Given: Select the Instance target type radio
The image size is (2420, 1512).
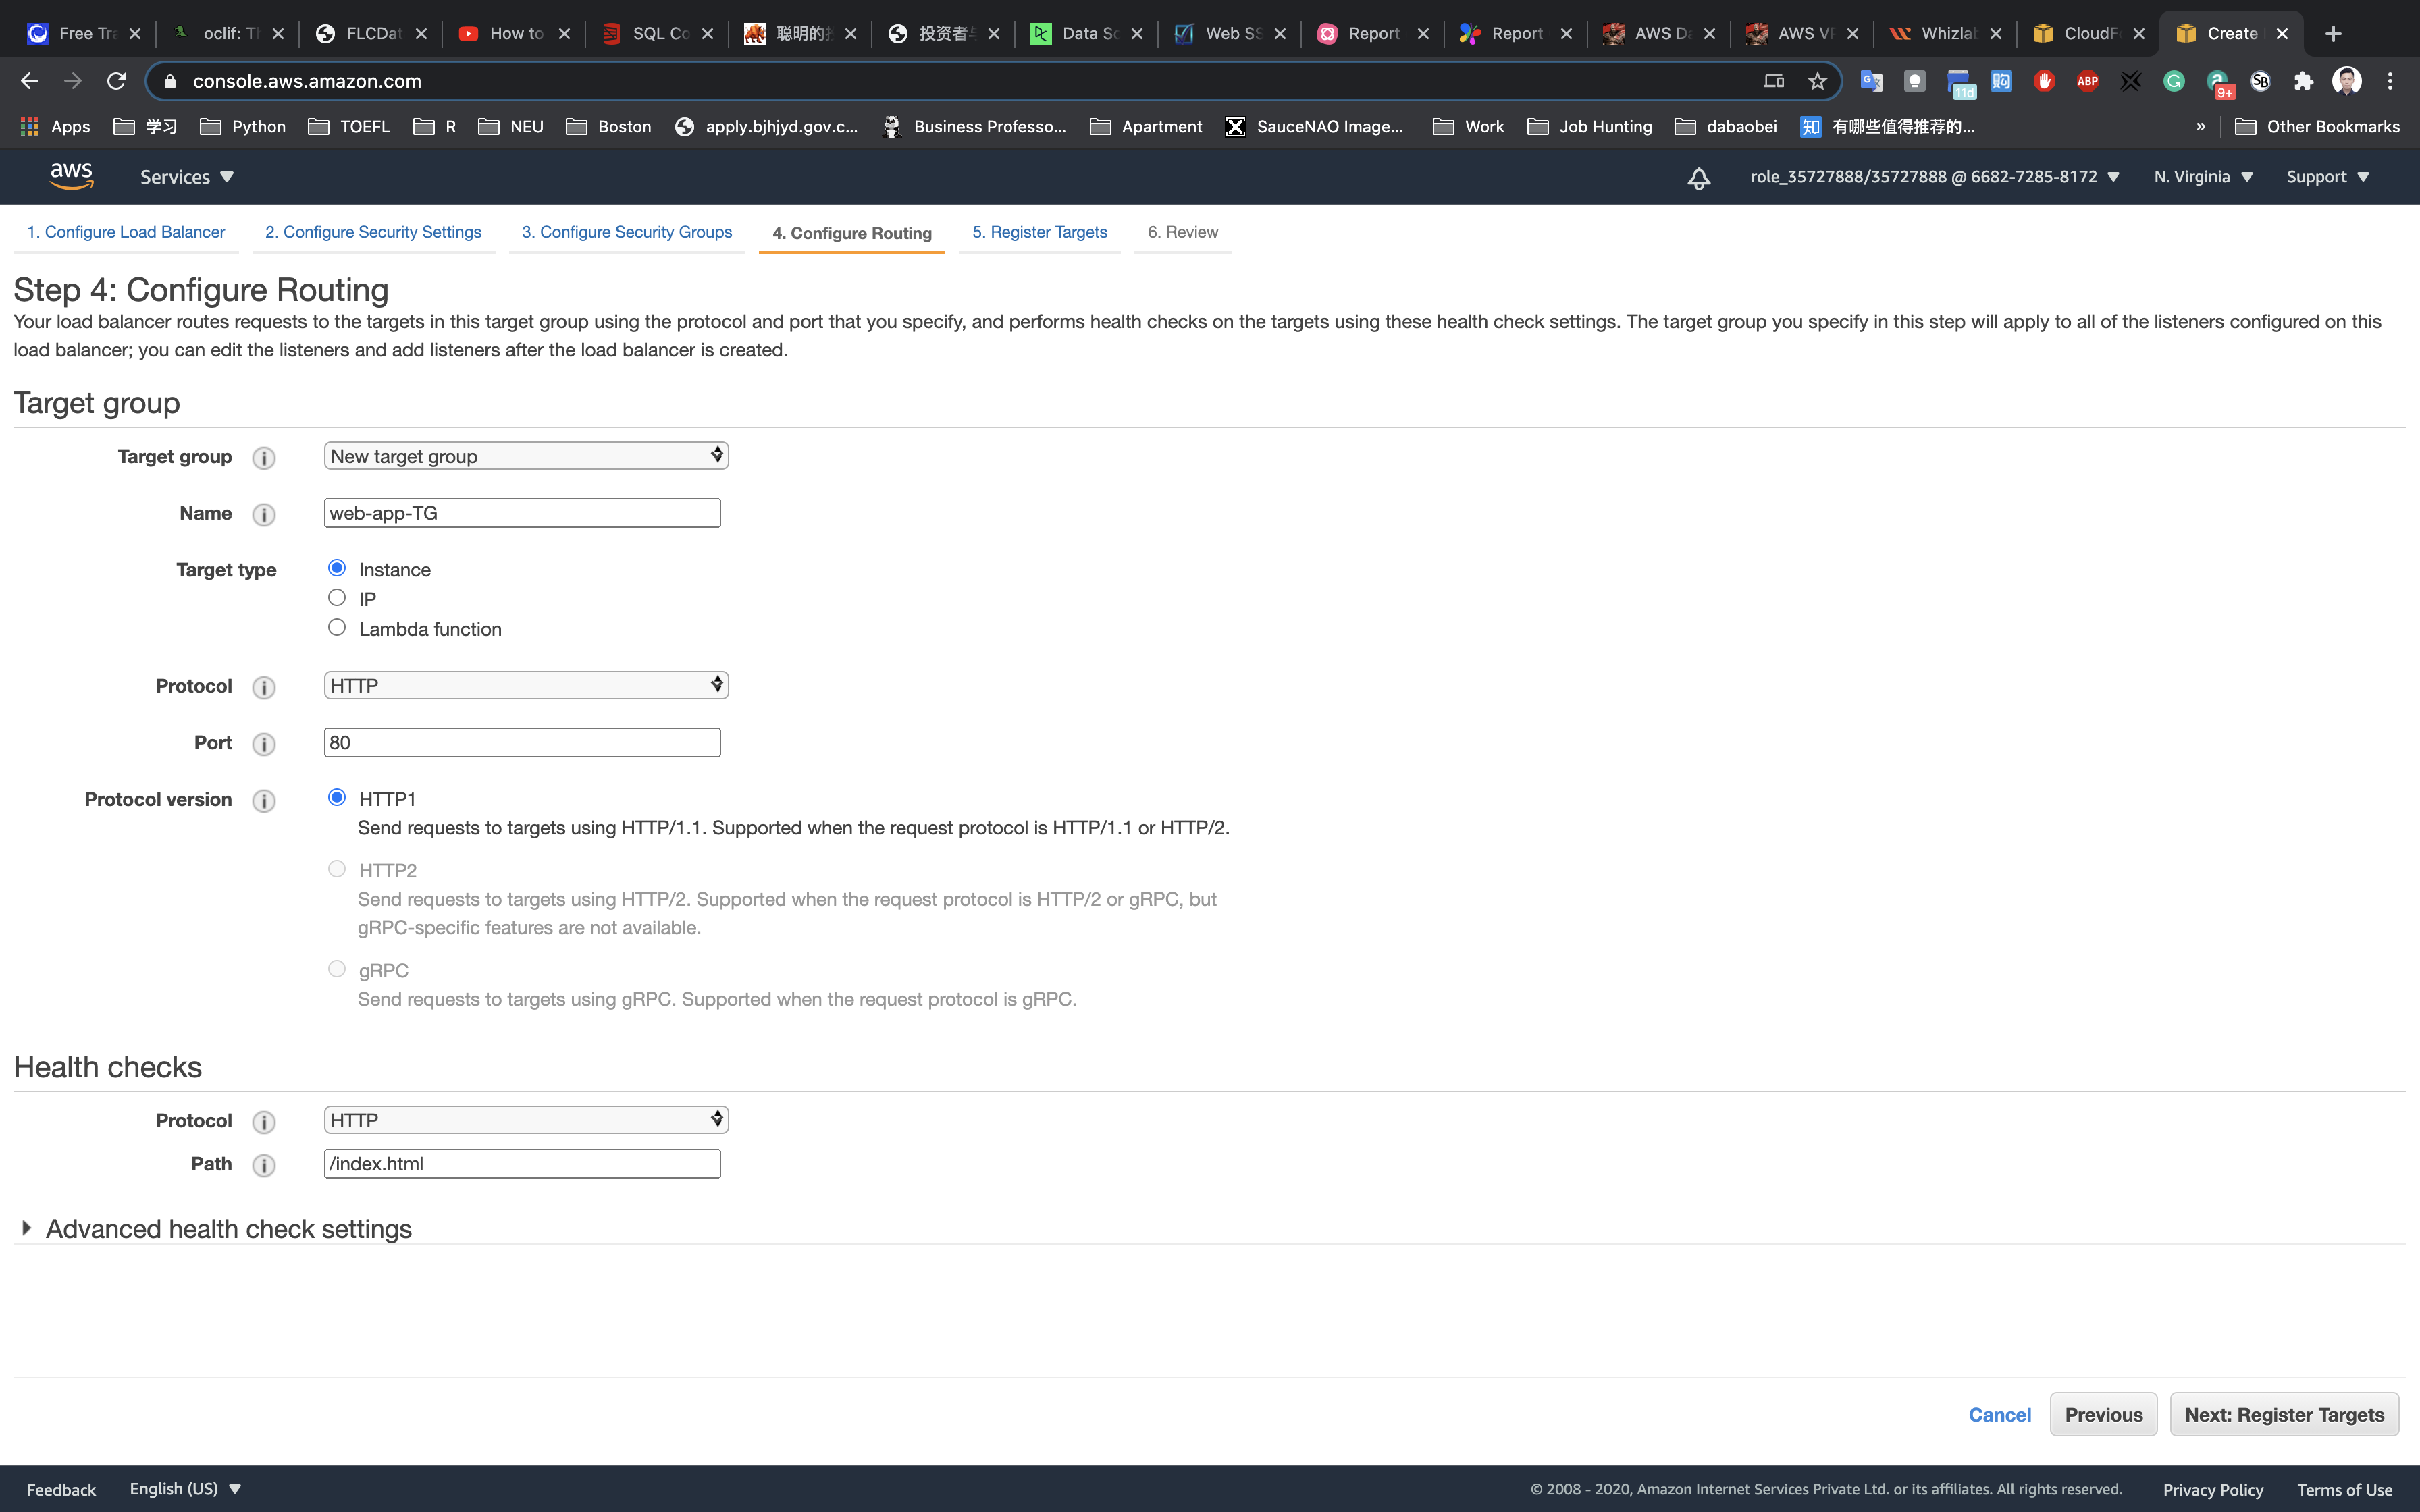Looking at the screenshot, I should (337, 568).
